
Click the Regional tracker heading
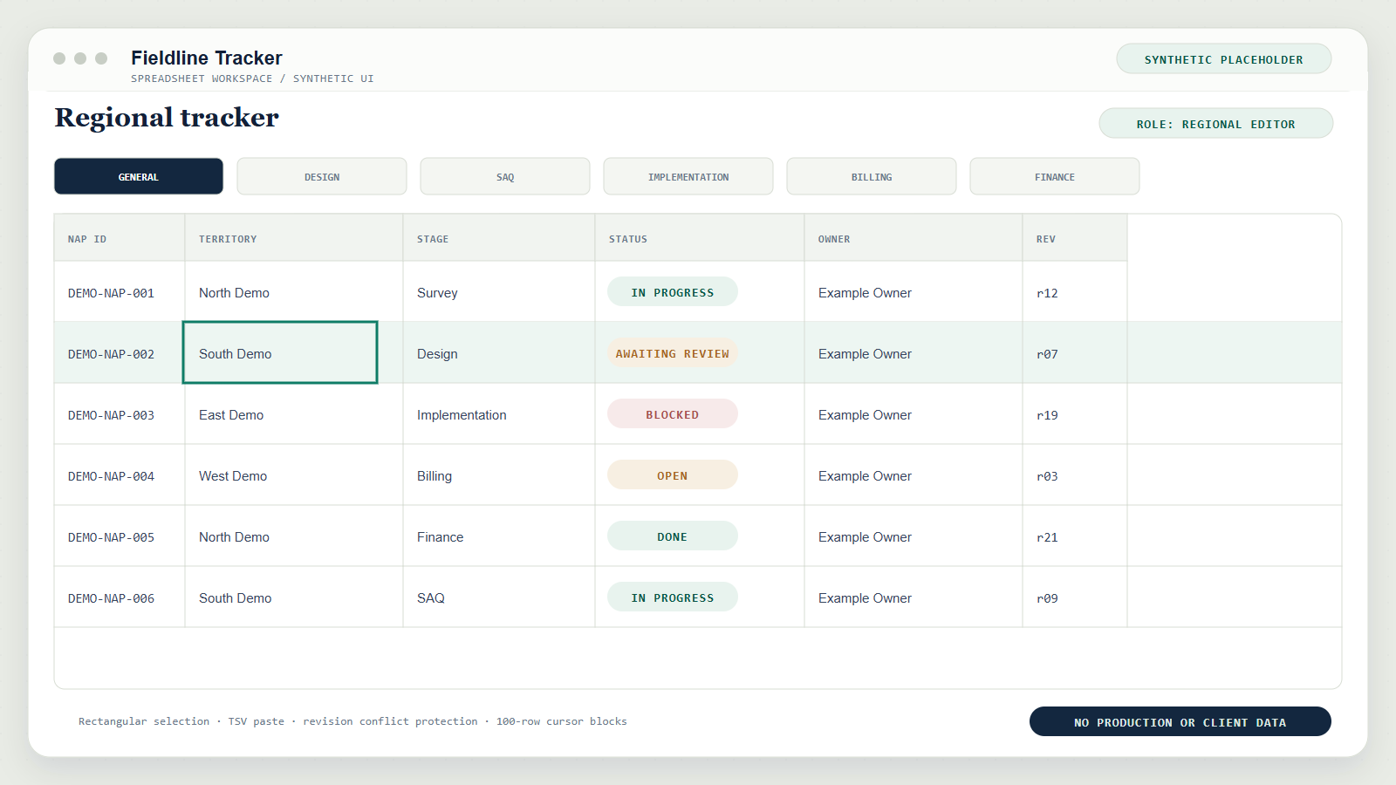(x=167, y=118)
